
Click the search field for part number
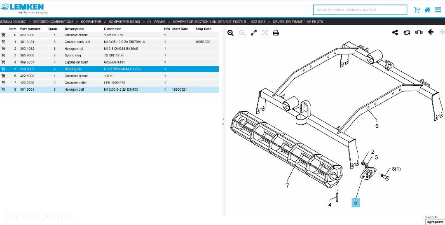pos(360,10)
